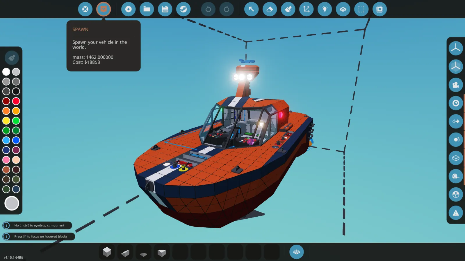Exit the editor with the X icon
This screenshot has width=465, height=261.
(85, 9)
